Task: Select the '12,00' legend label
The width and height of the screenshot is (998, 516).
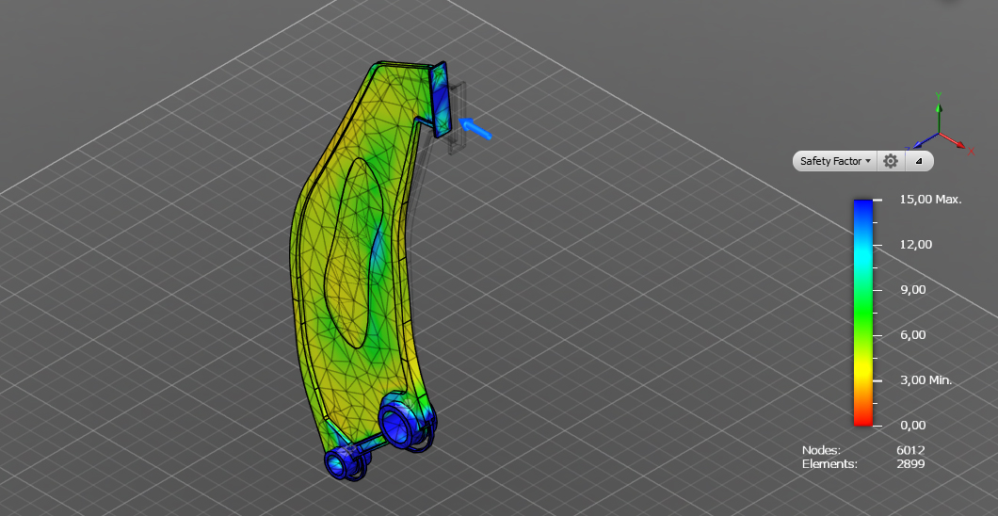Action: click(x=915, y=244)
